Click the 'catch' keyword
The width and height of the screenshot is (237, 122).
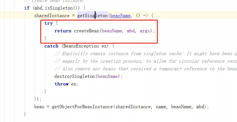tap(51, 46)
